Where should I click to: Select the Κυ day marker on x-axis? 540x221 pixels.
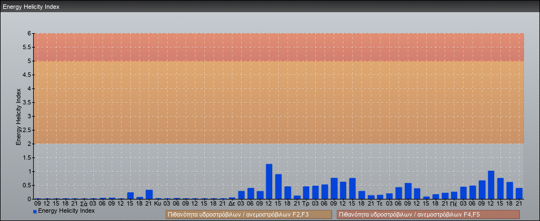(158, 203)
